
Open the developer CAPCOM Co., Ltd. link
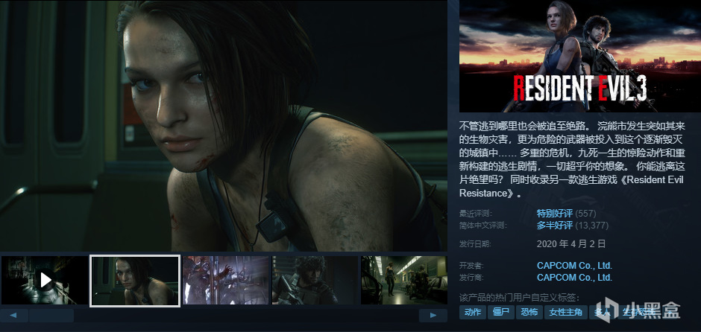(574, 266)
